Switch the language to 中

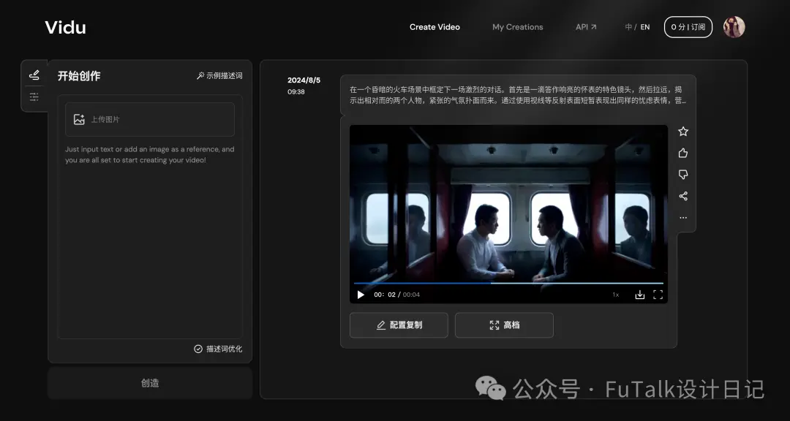pyautogui.click(x=629, y=27)
